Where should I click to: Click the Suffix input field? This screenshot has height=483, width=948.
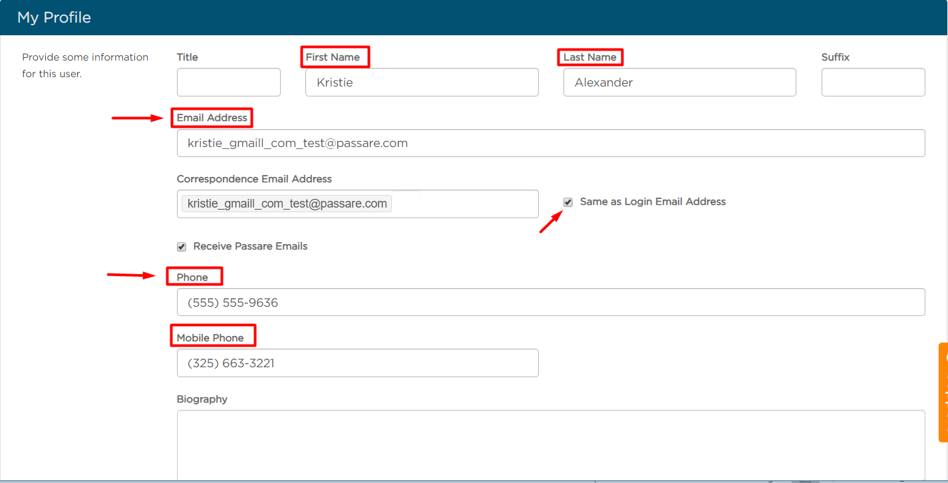(x=873, y=82)
